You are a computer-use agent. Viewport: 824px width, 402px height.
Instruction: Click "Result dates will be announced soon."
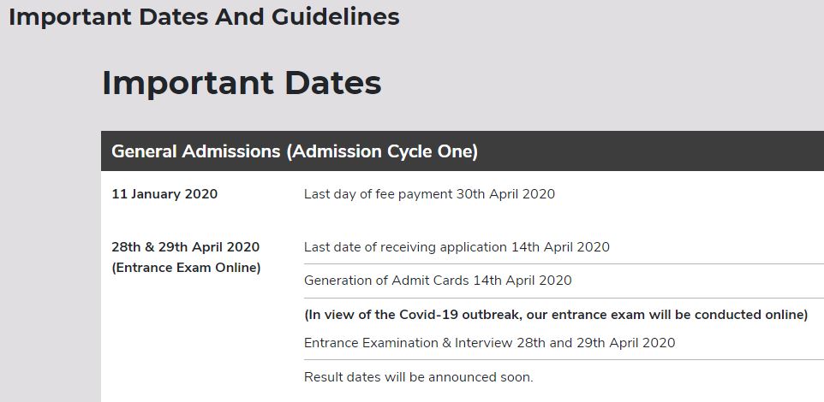[418, 377]
